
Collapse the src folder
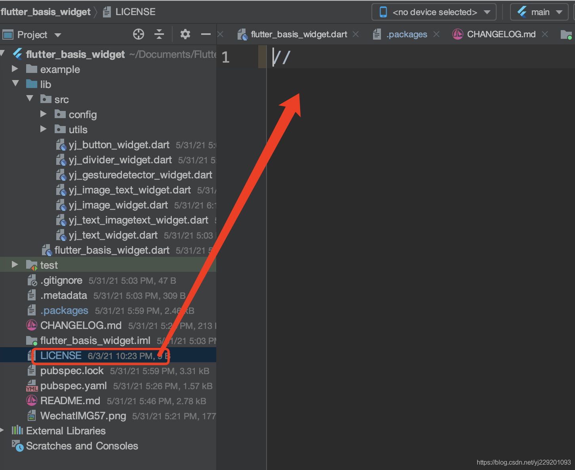(30, 98)
